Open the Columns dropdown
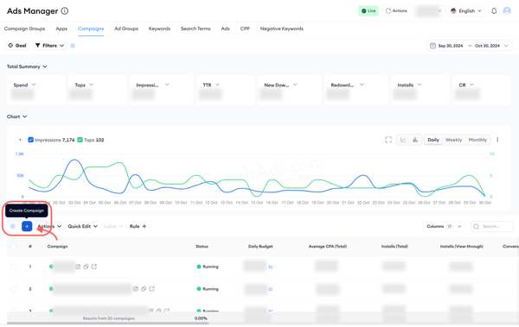The height and width of the screenshot is (327, 519). (x=444, y=226)
